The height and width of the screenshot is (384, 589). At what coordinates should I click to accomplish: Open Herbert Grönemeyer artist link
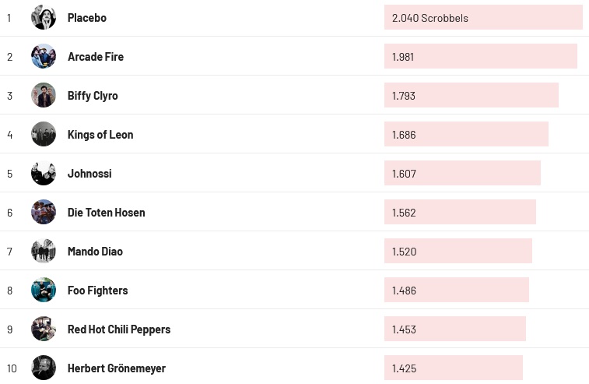click(x=117, y=368)
